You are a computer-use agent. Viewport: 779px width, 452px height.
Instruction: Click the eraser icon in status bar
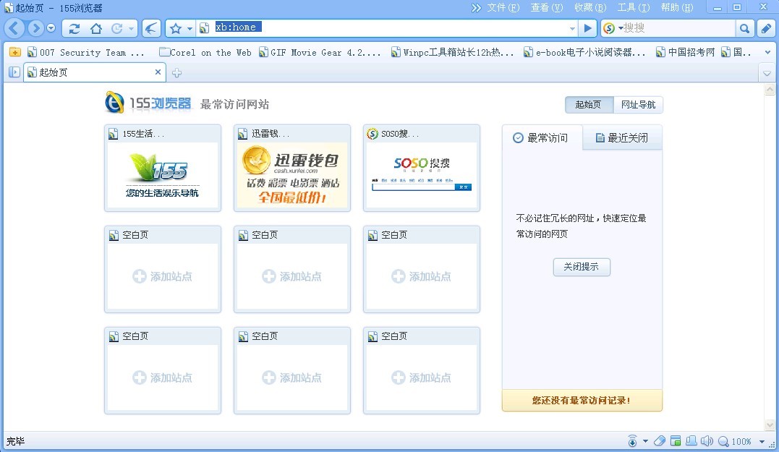click(x=659, y=440)
